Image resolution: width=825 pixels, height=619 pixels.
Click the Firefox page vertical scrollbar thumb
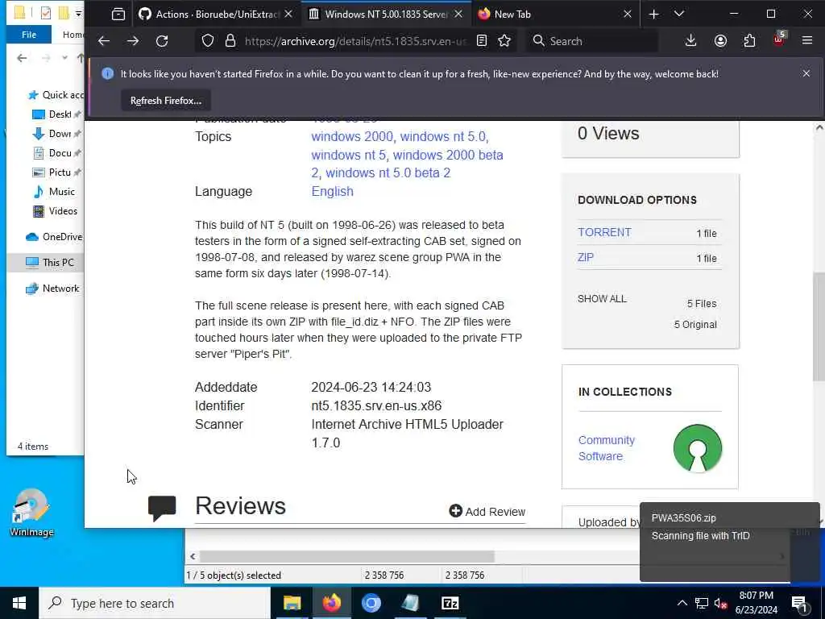(x=819, y=326)
